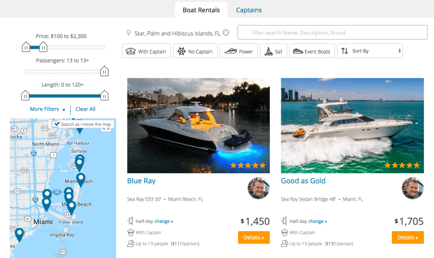
Task: Click the Blue Ray half-day clock icon
Action: pos(130,221)
